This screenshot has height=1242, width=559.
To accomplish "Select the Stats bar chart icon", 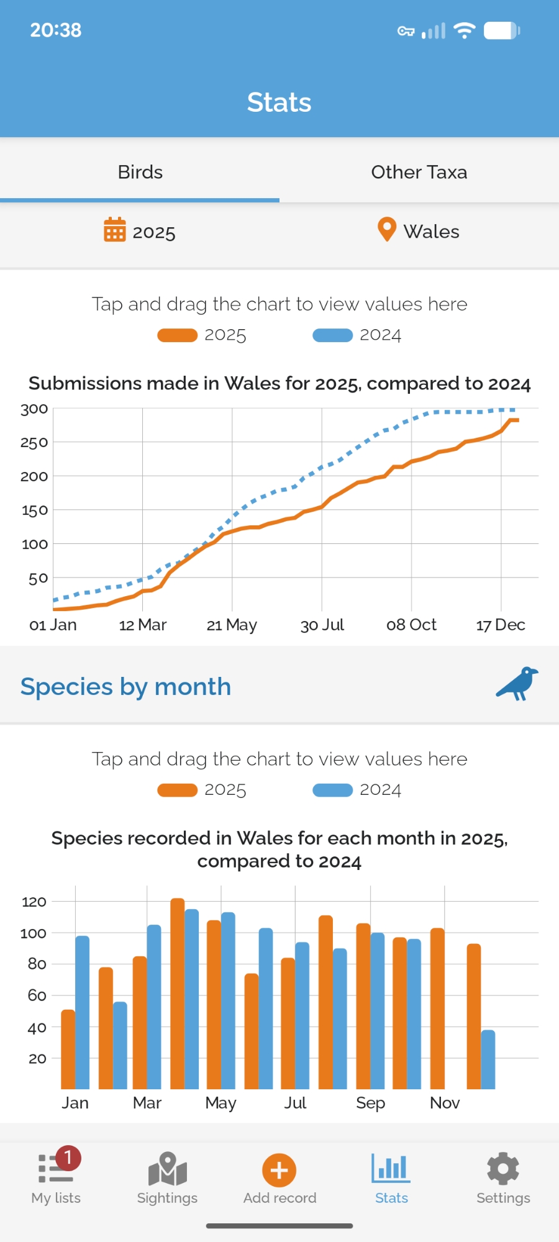I will tap(391, 1168).
